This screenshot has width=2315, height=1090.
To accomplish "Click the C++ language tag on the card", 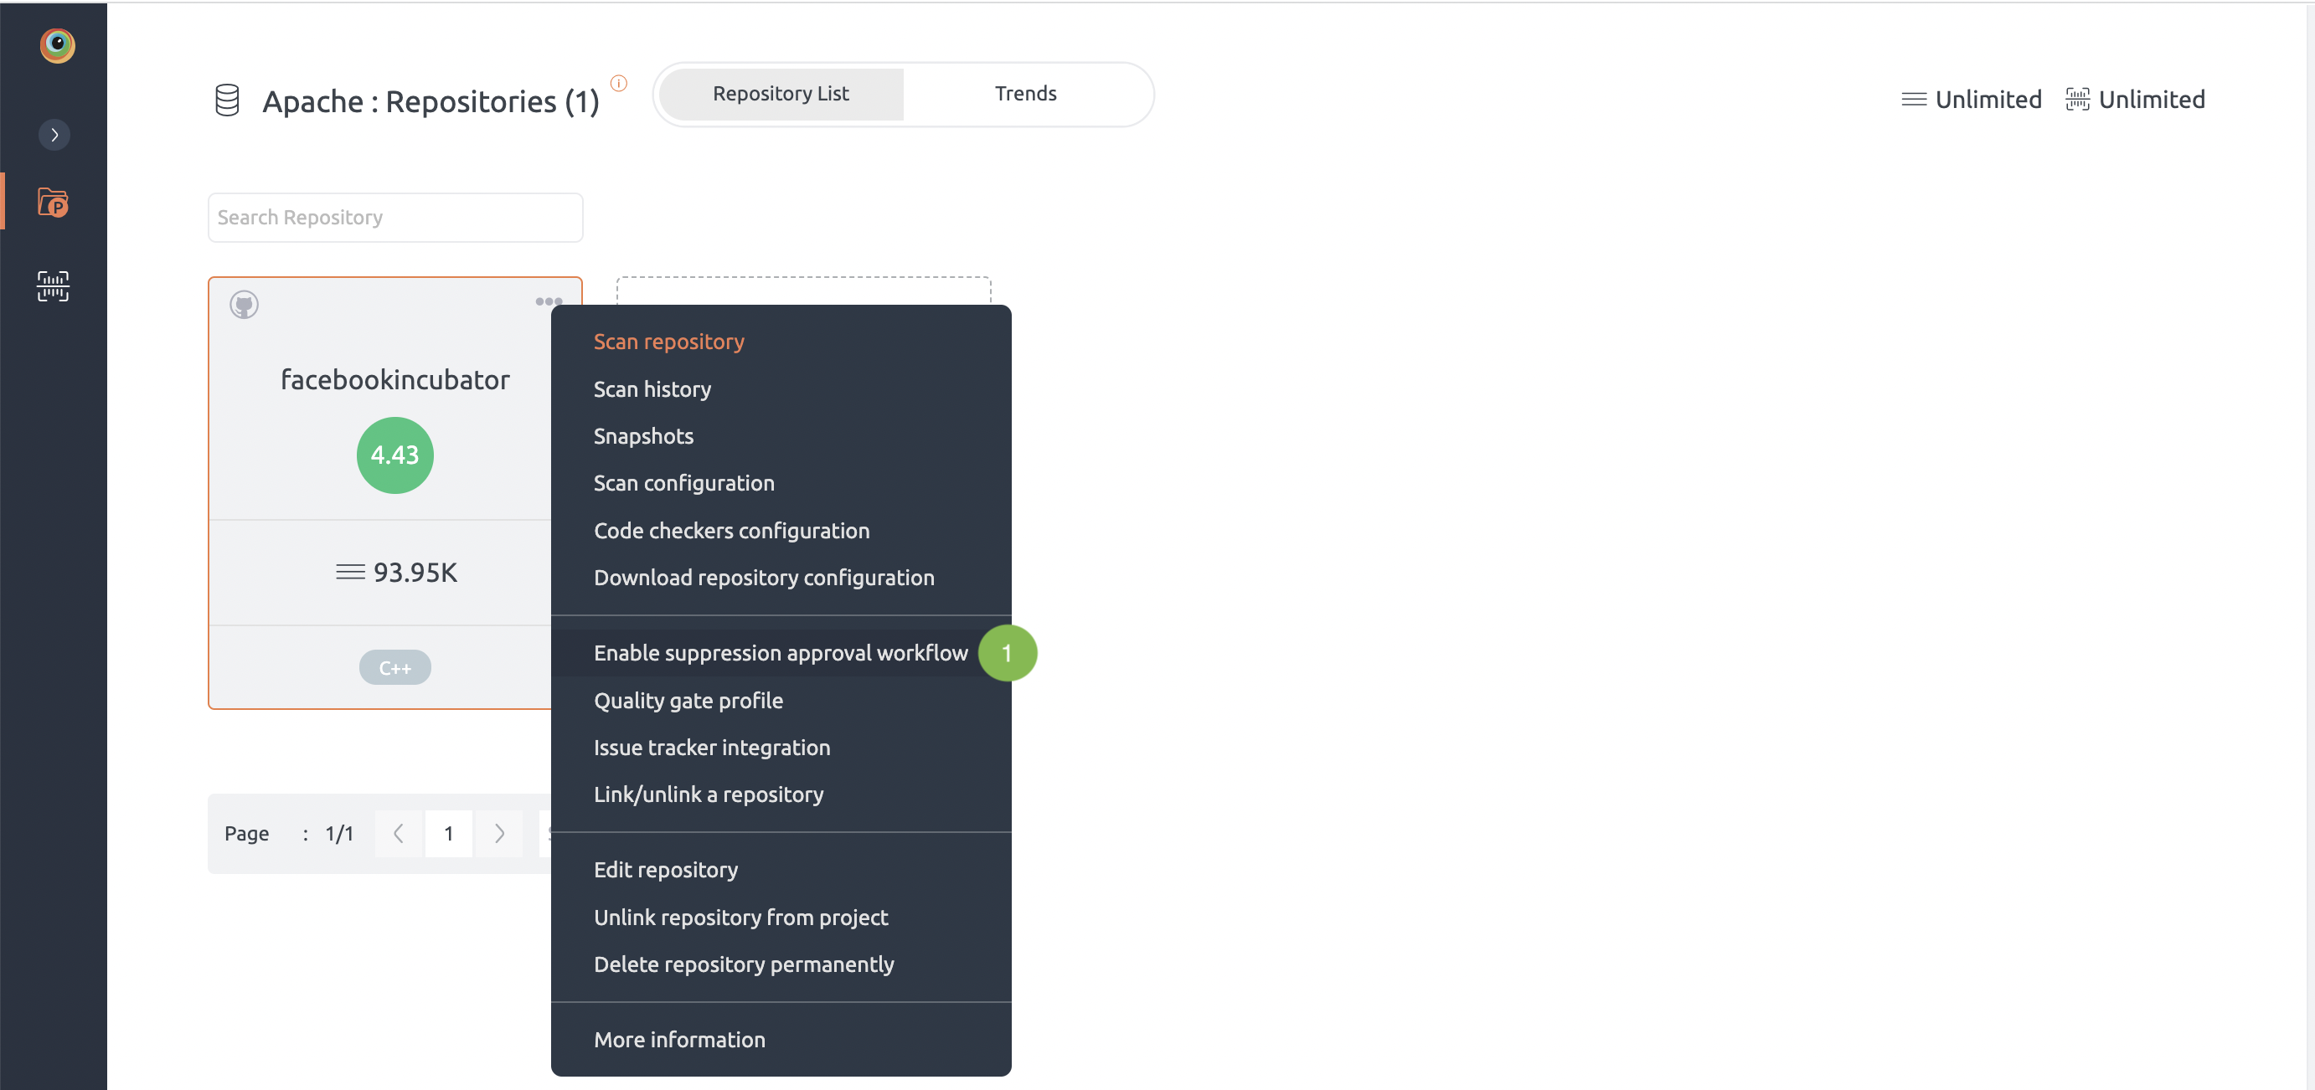I will click(x=394, y=666).
